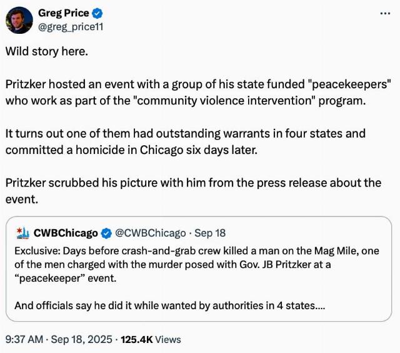
Task: Open Greg Price's profile via display name
Action: click(64, 13)
